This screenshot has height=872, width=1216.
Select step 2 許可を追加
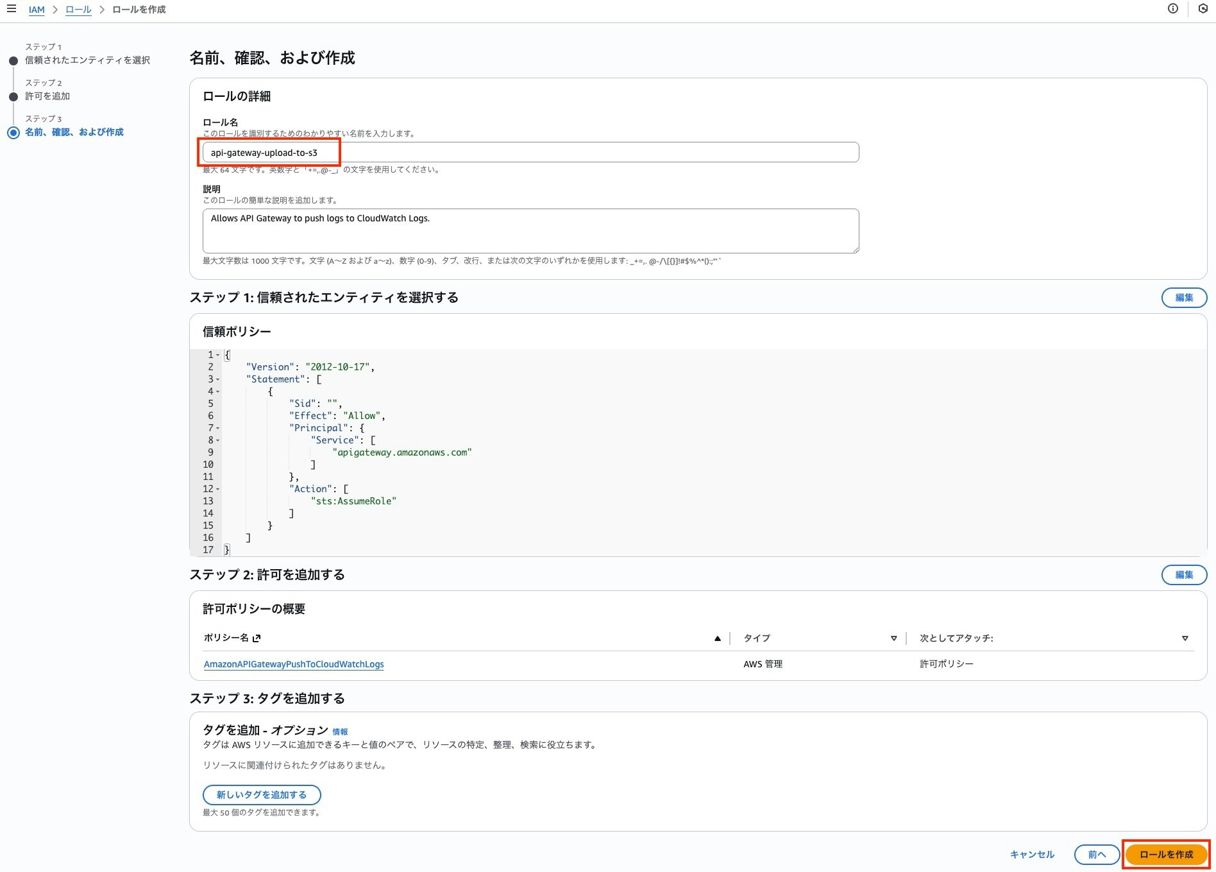click(47, 96)
